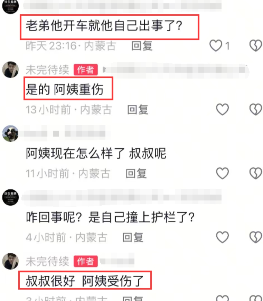Screen dimensions: 263x301
Task: Open username 未完待续 above 是的 阿姨重伤
Action: [47, 69]
